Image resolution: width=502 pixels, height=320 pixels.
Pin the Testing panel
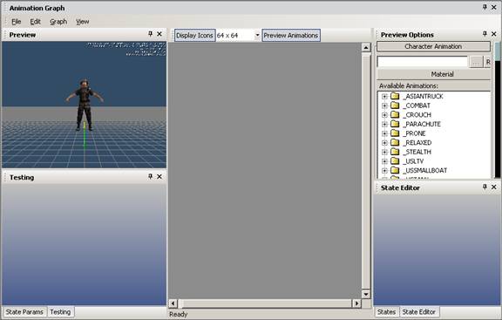coord(150,176)
